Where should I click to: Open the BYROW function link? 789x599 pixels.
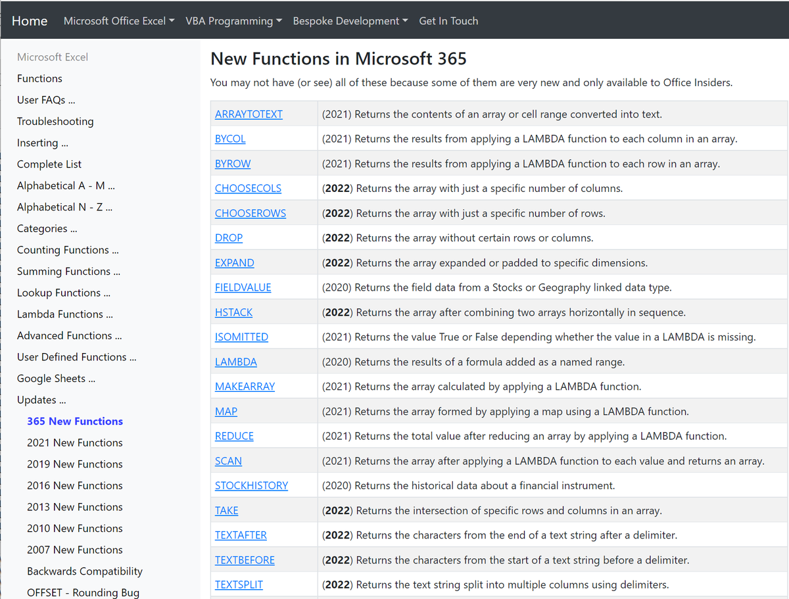pyautogui.click(x=233, y=164)
